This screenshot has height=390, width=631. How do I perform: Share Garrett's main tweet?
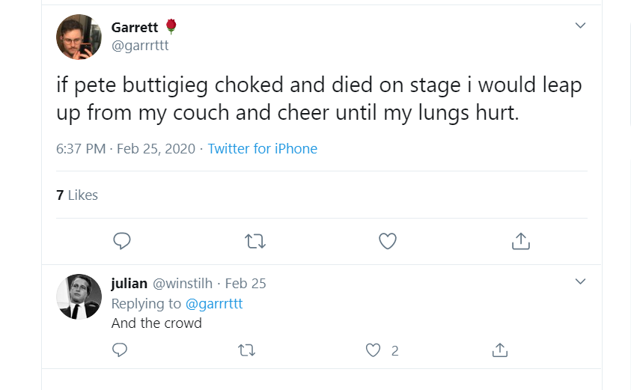click(520, 241)
